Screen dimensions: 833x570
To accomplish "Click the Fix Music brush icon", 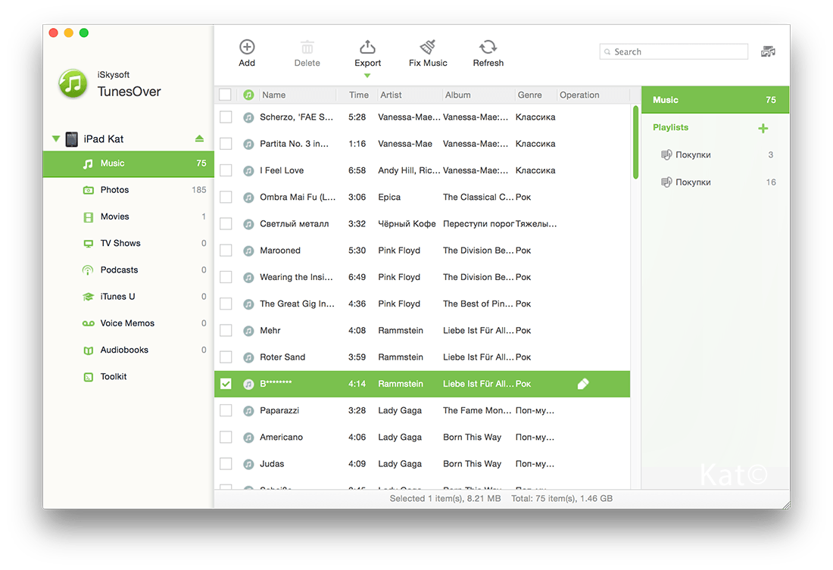I will pyautogui.click(x=428, y=47).
